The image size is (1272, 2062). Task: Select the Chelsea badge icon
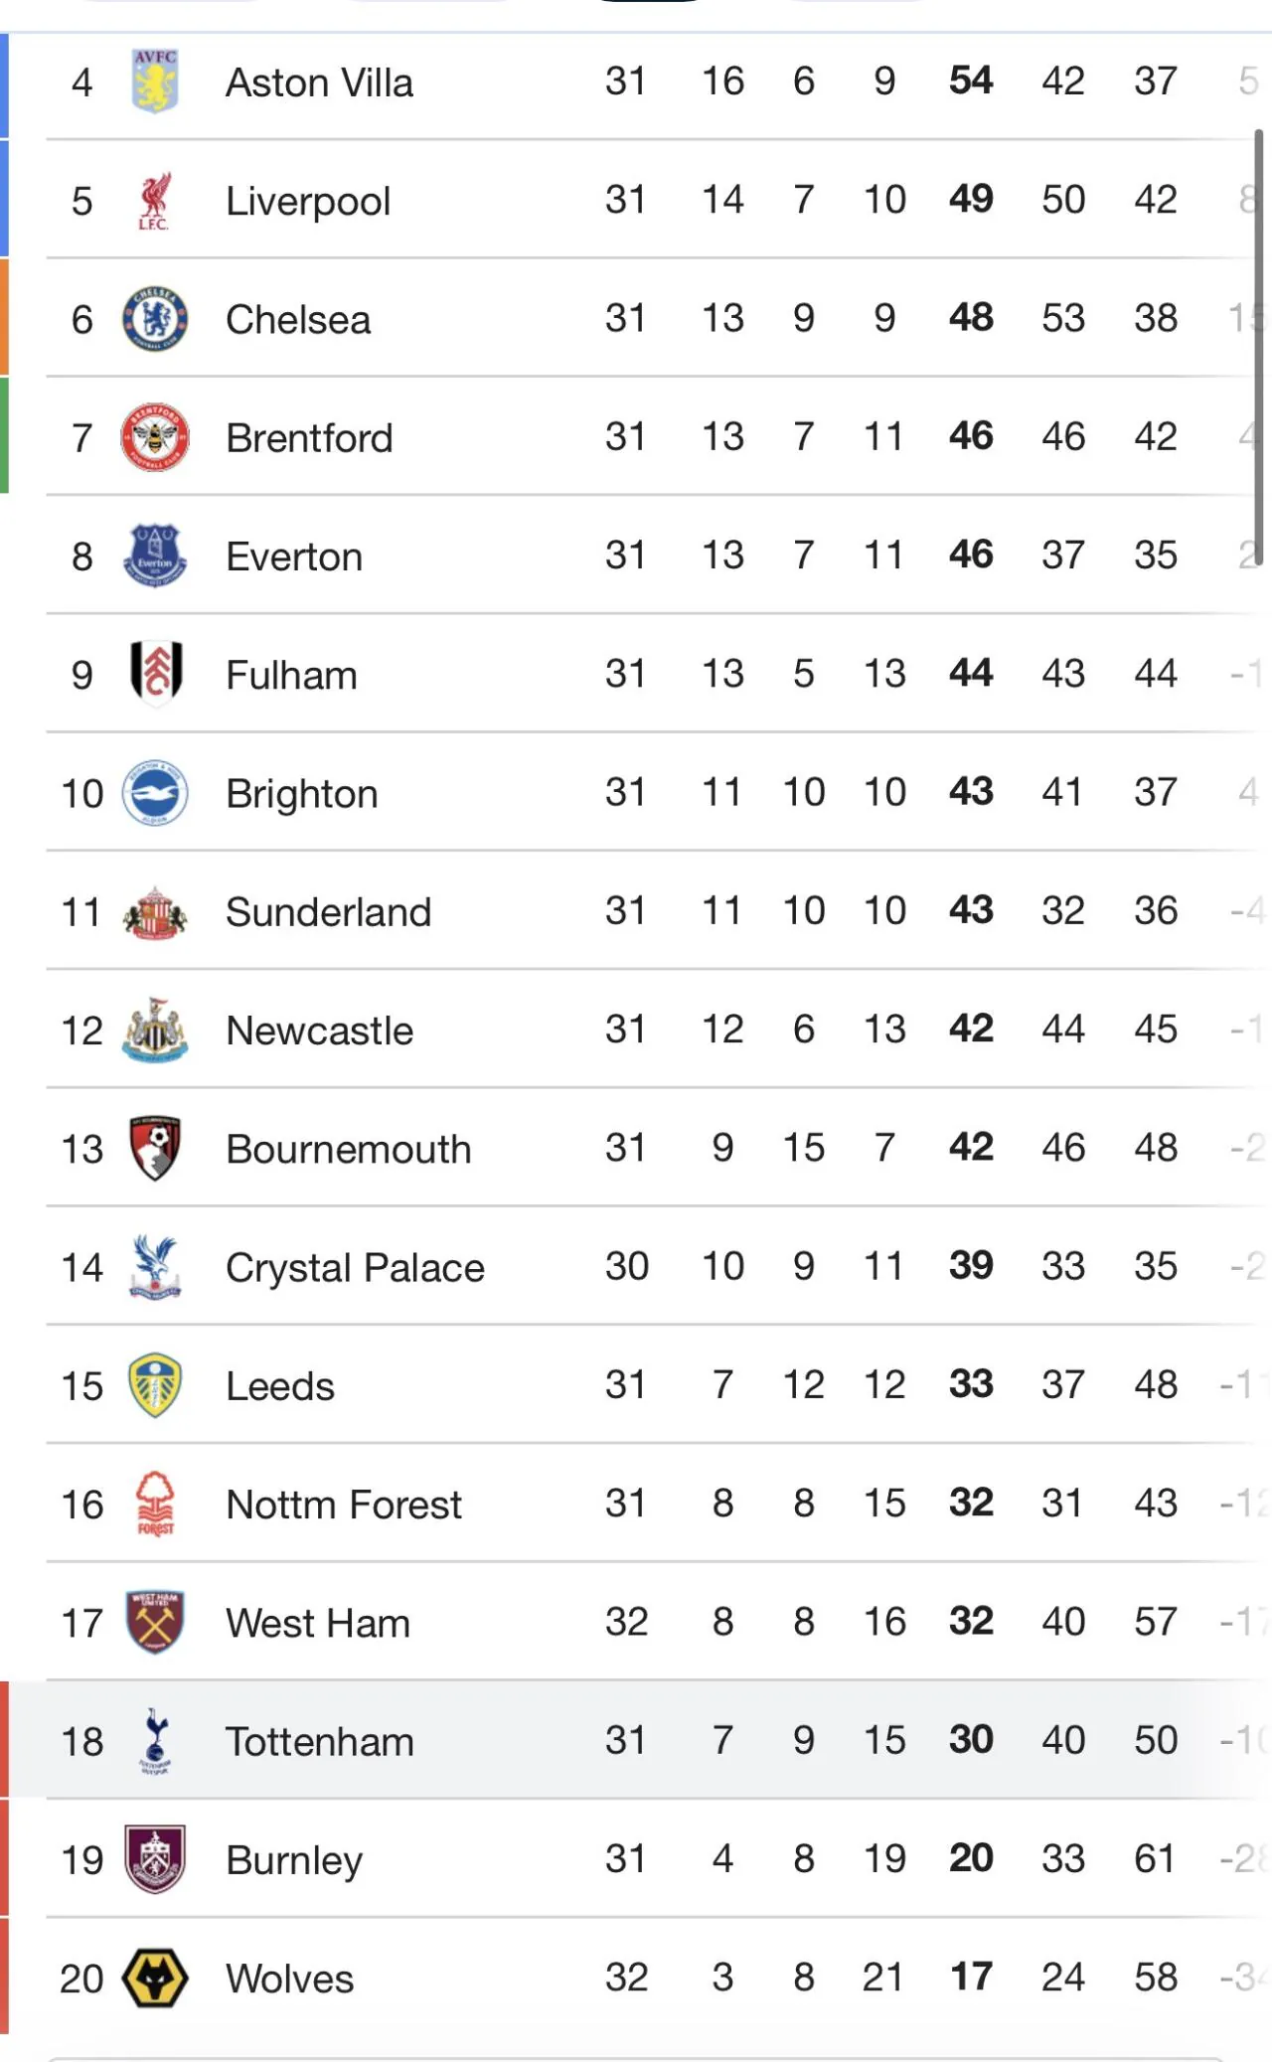point(155,319)
